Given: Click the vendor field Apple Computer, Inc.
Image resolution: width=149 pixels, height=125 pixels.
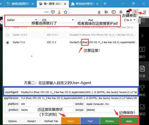Looking at the screenshot, I should [x=111, y=104].
